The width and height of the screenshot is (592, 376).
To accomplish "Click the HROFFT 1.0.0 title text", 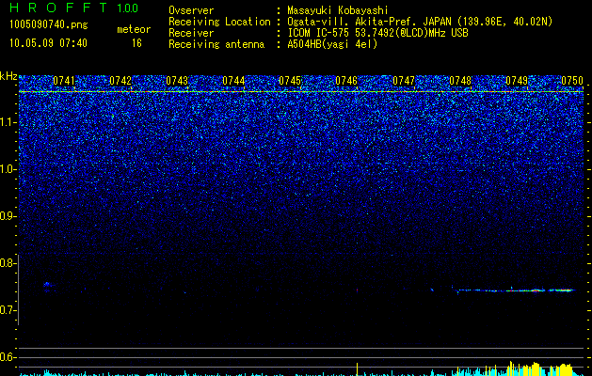I will click(73, 8).
